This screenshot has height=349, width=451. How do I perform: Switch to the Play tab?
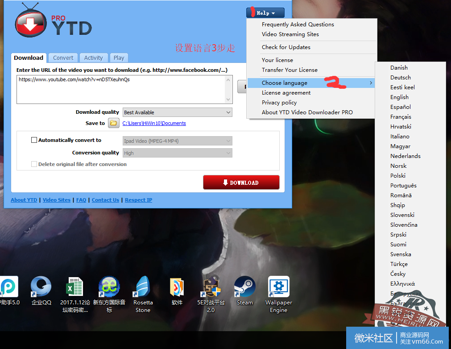[x=119, y=58]
